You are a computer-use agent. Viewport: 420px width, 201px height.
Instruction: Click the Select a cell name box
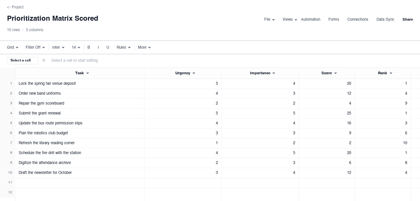pyautogui.click(x=22, y=61)
